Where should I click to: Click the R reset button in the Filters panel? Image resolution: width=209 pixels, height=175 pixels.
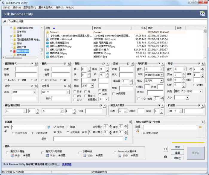click(130, 122)
